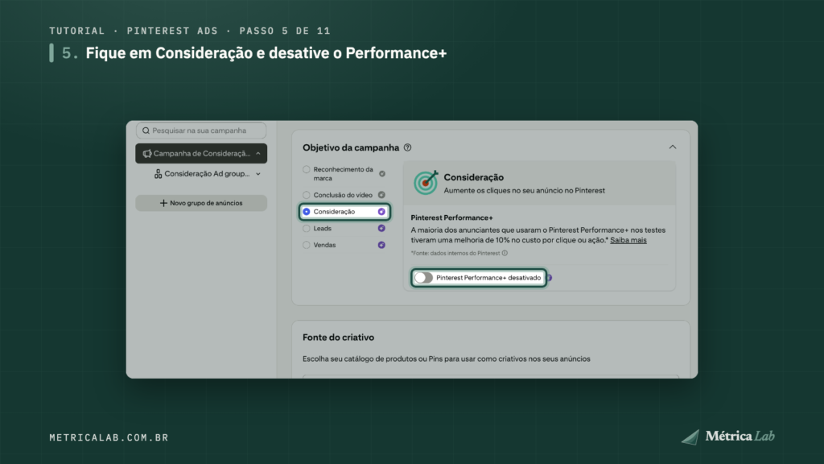
Task: Click the Consideração target icon
Action: [x=426, y=183]
